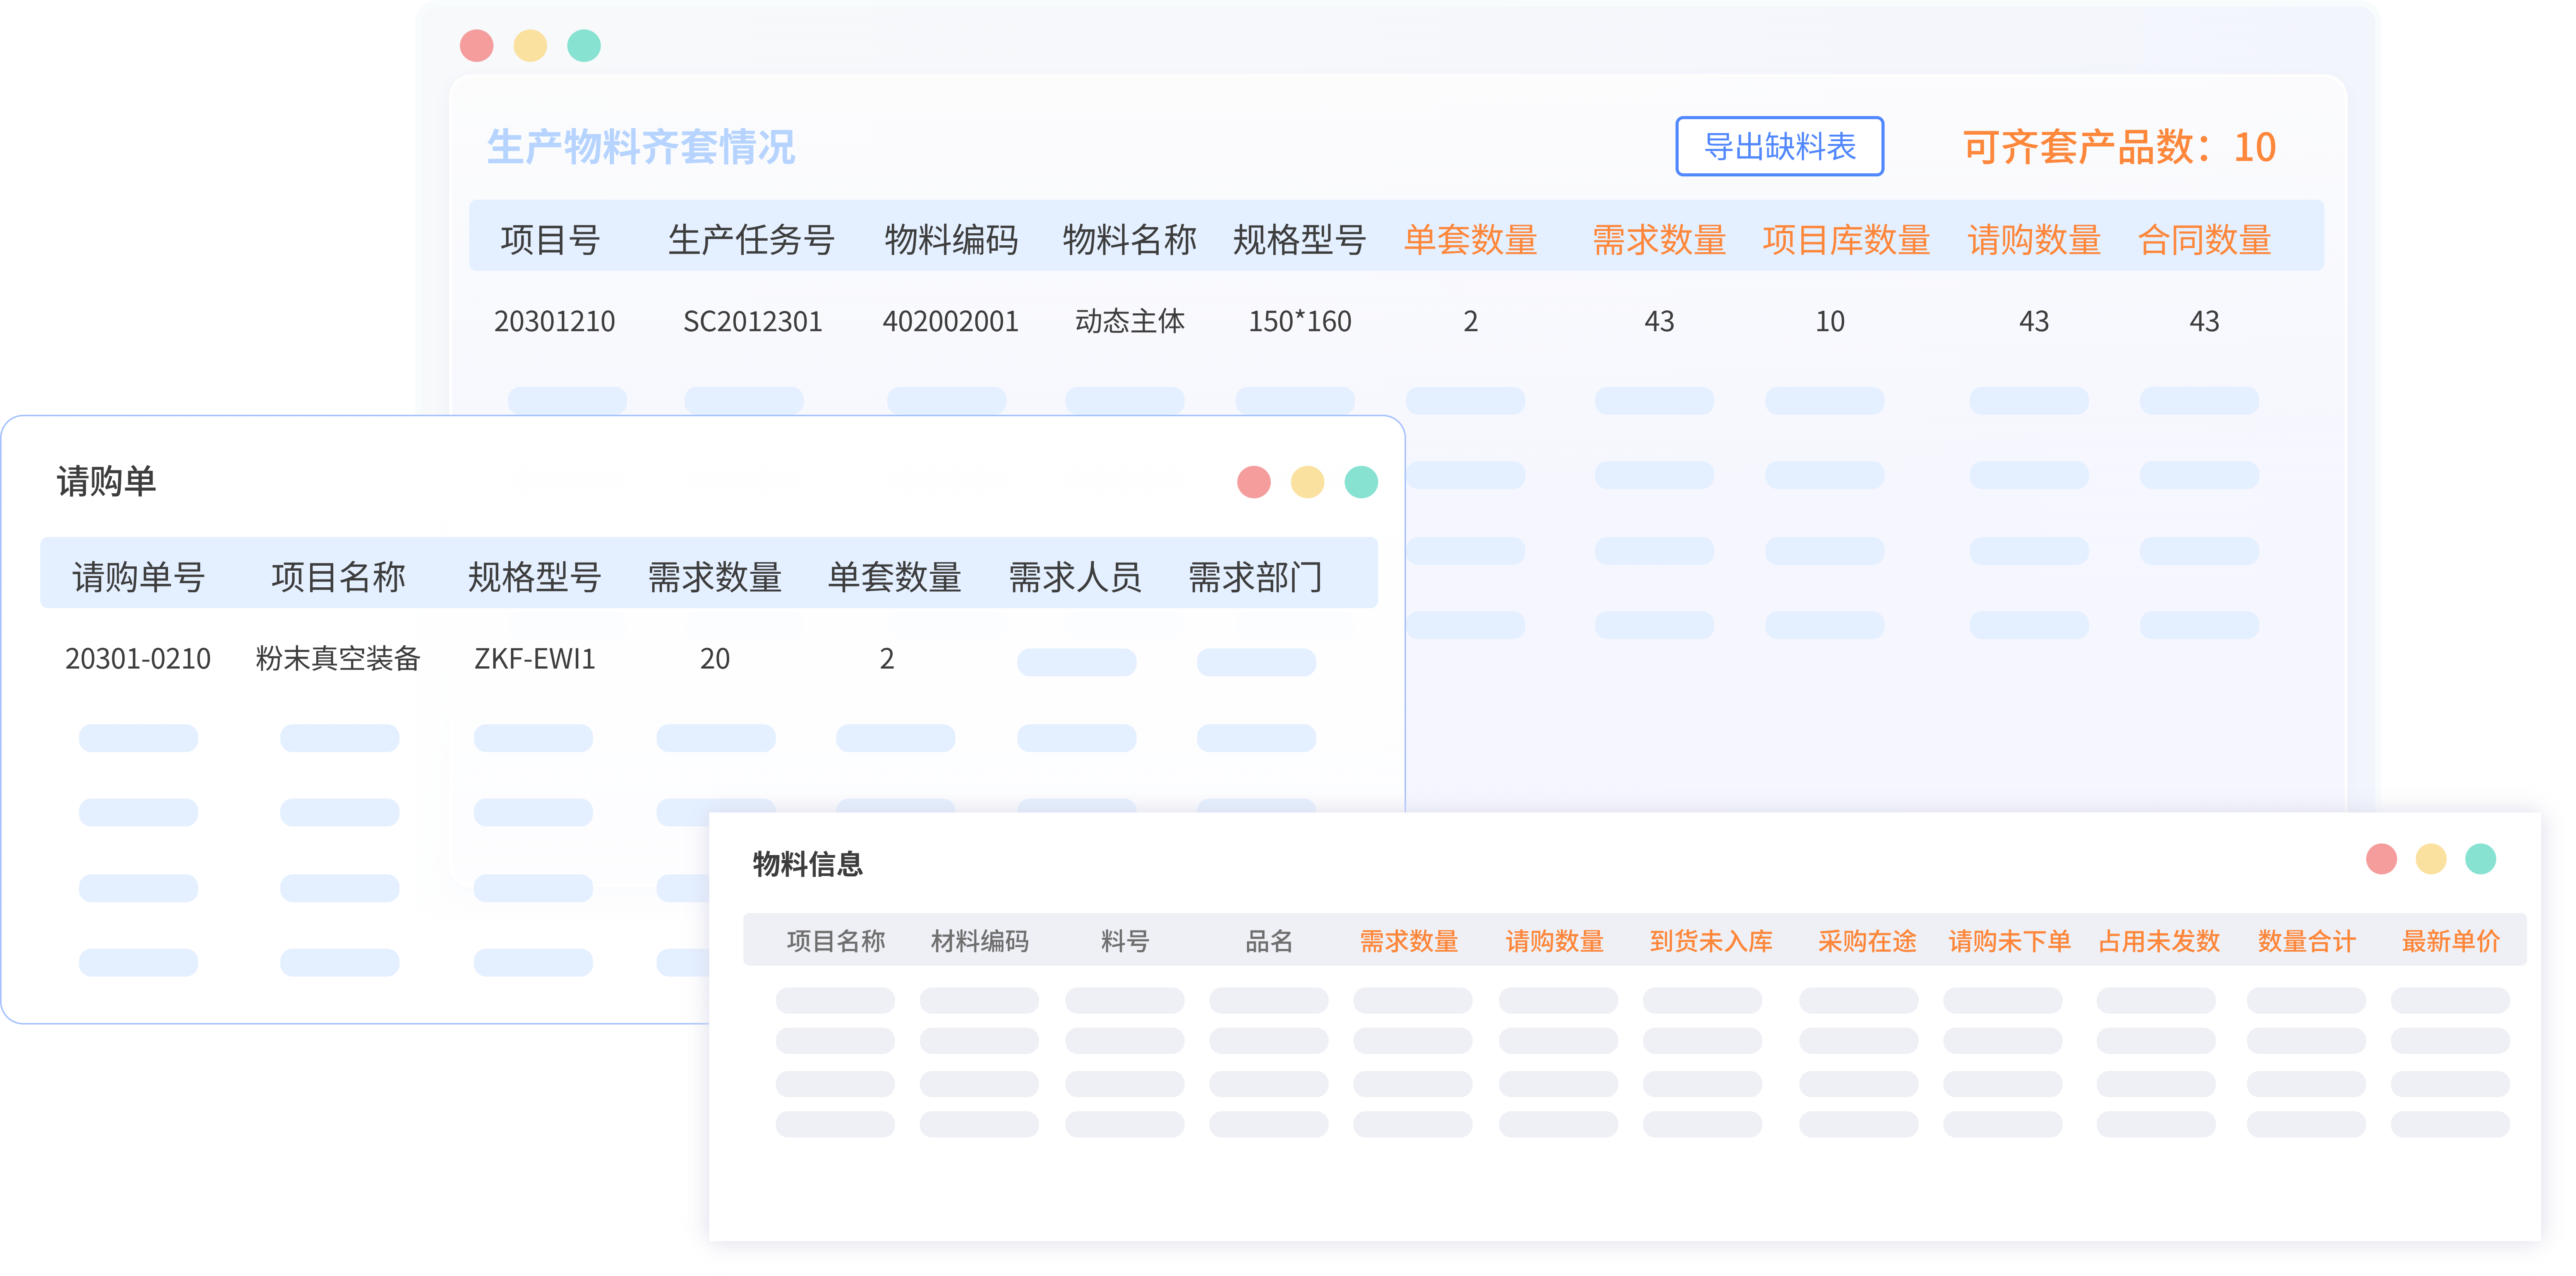This screenshot has height=1276, width=2576.
Task: Select the 请购未下单 column header
Action: pyautogui.click(x=2010, y=941)
